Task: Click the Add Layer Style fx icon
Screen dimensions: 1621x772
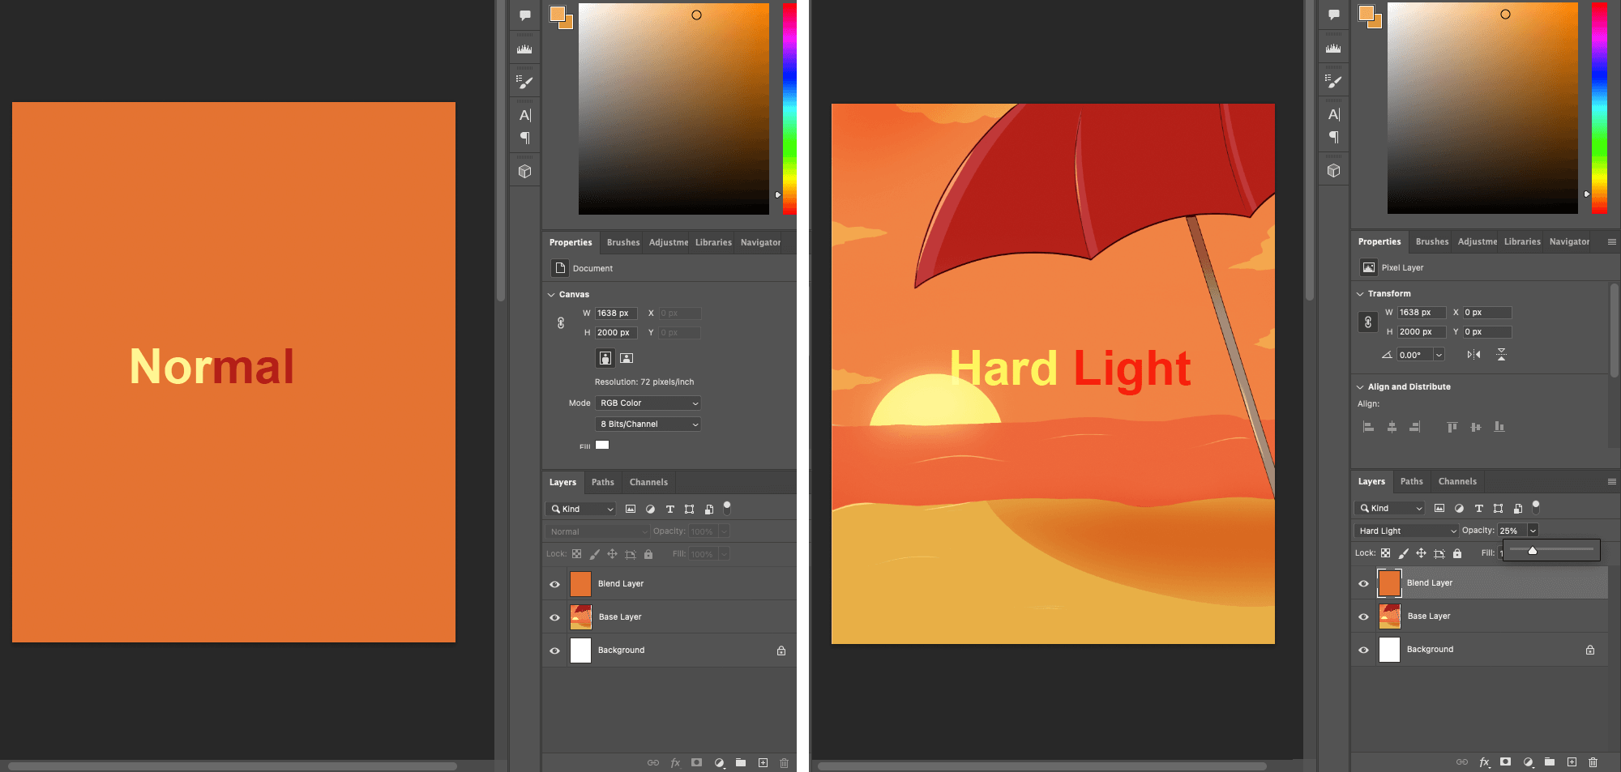Action: (675, 762)
